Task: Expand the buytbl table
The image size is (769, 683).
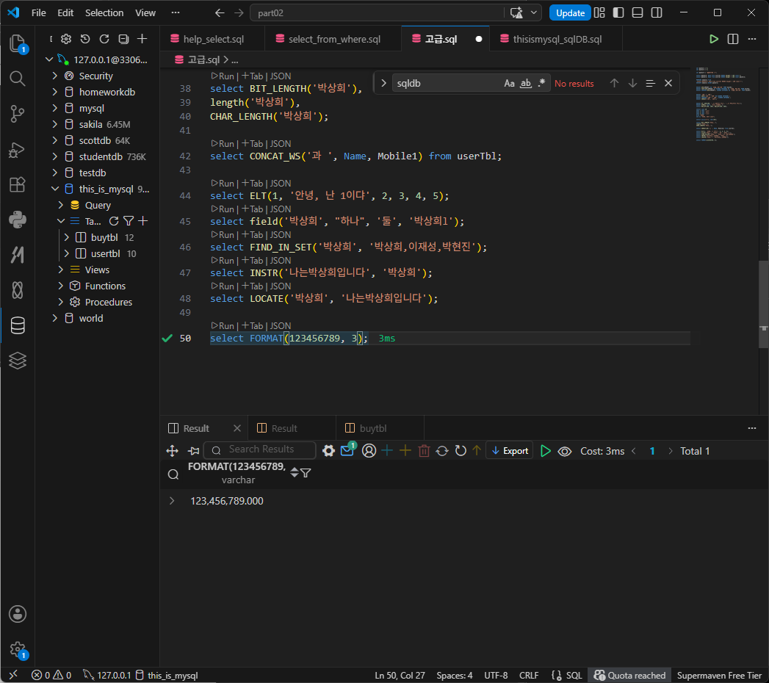Action: pos(67,237)
